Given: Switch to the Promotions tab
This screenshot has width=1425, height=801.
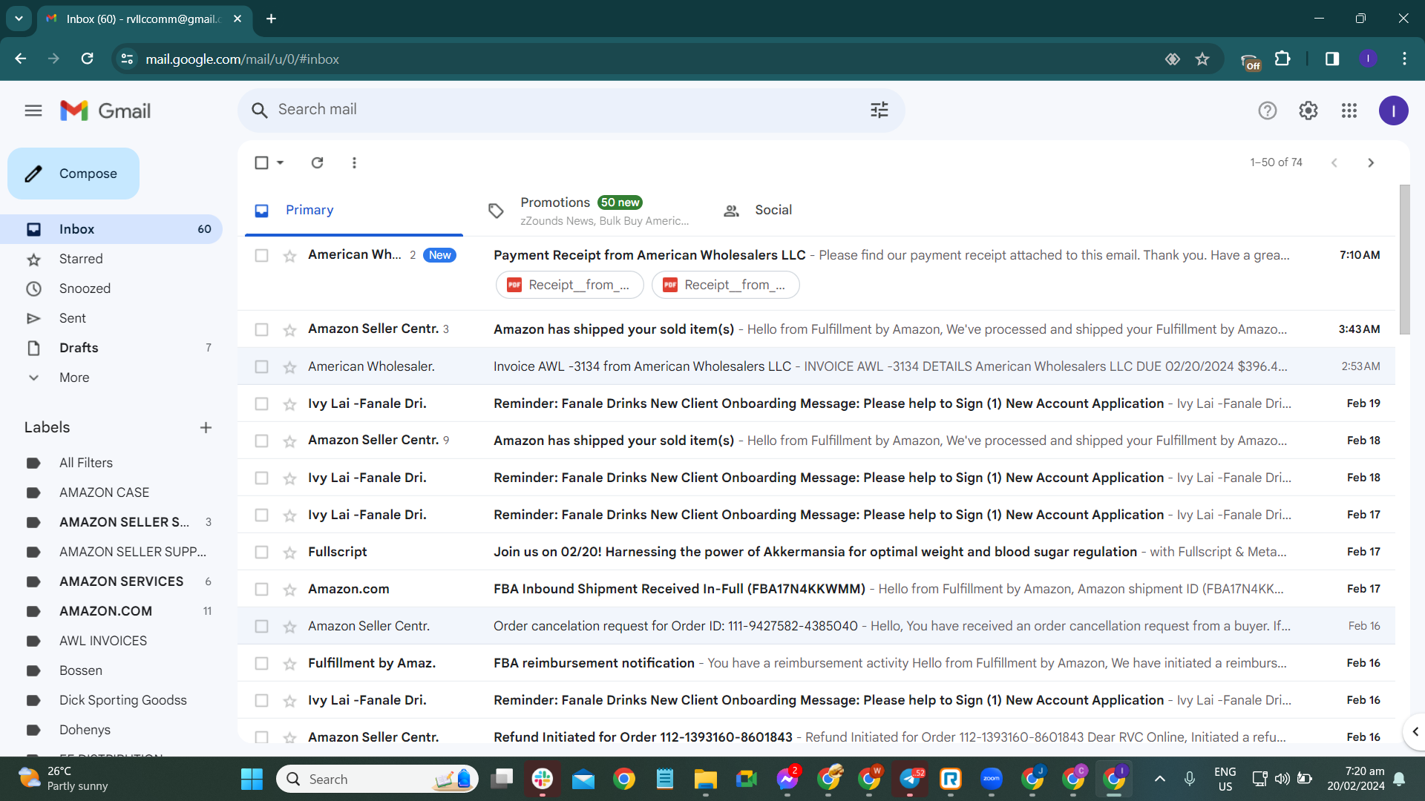Looking at the screenshot, I should pyautogui.click(x=590, y=211).
